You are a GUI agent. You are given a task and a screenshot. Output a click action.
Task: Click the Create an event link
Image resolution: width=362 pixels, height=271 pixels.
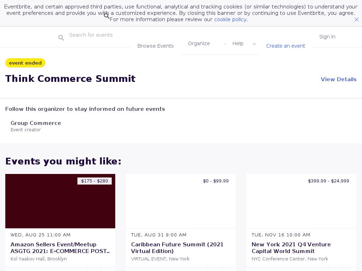285,46
